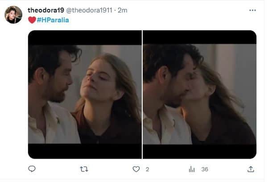268x182 pixels.
Task: Click the red heart emoji before the hashtag
Action: pyautogui.click(x=32, y=20)
